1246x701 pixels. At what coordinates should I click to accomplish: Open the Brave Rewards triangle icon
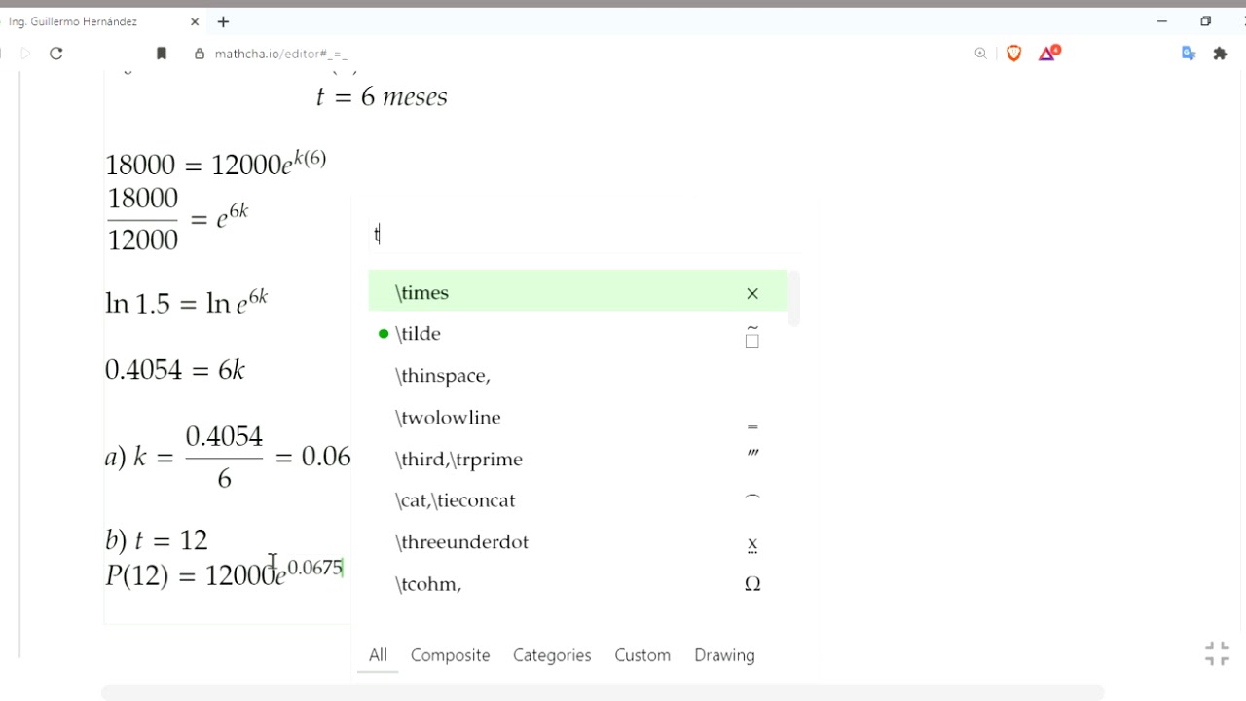pyautogui.click(x=1047, y=54)
